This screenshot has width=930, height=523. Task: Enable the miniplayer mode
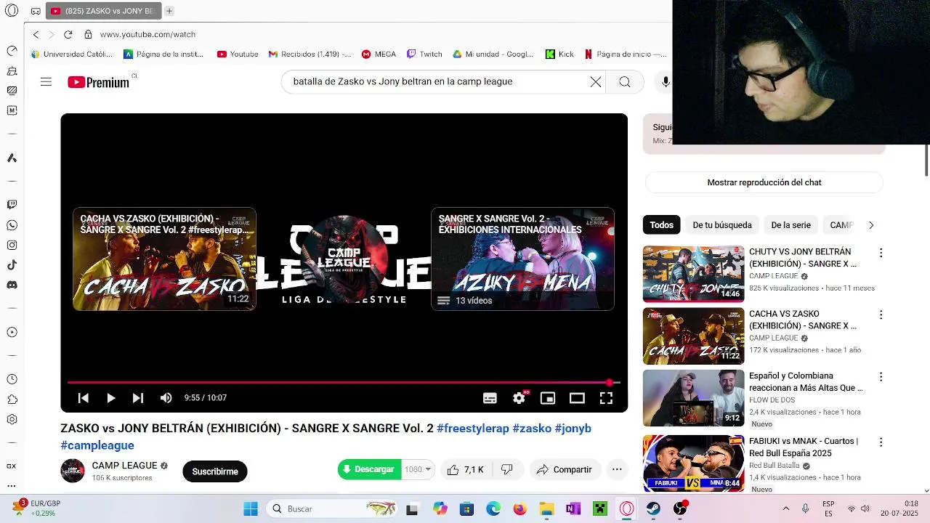point(548,398)
